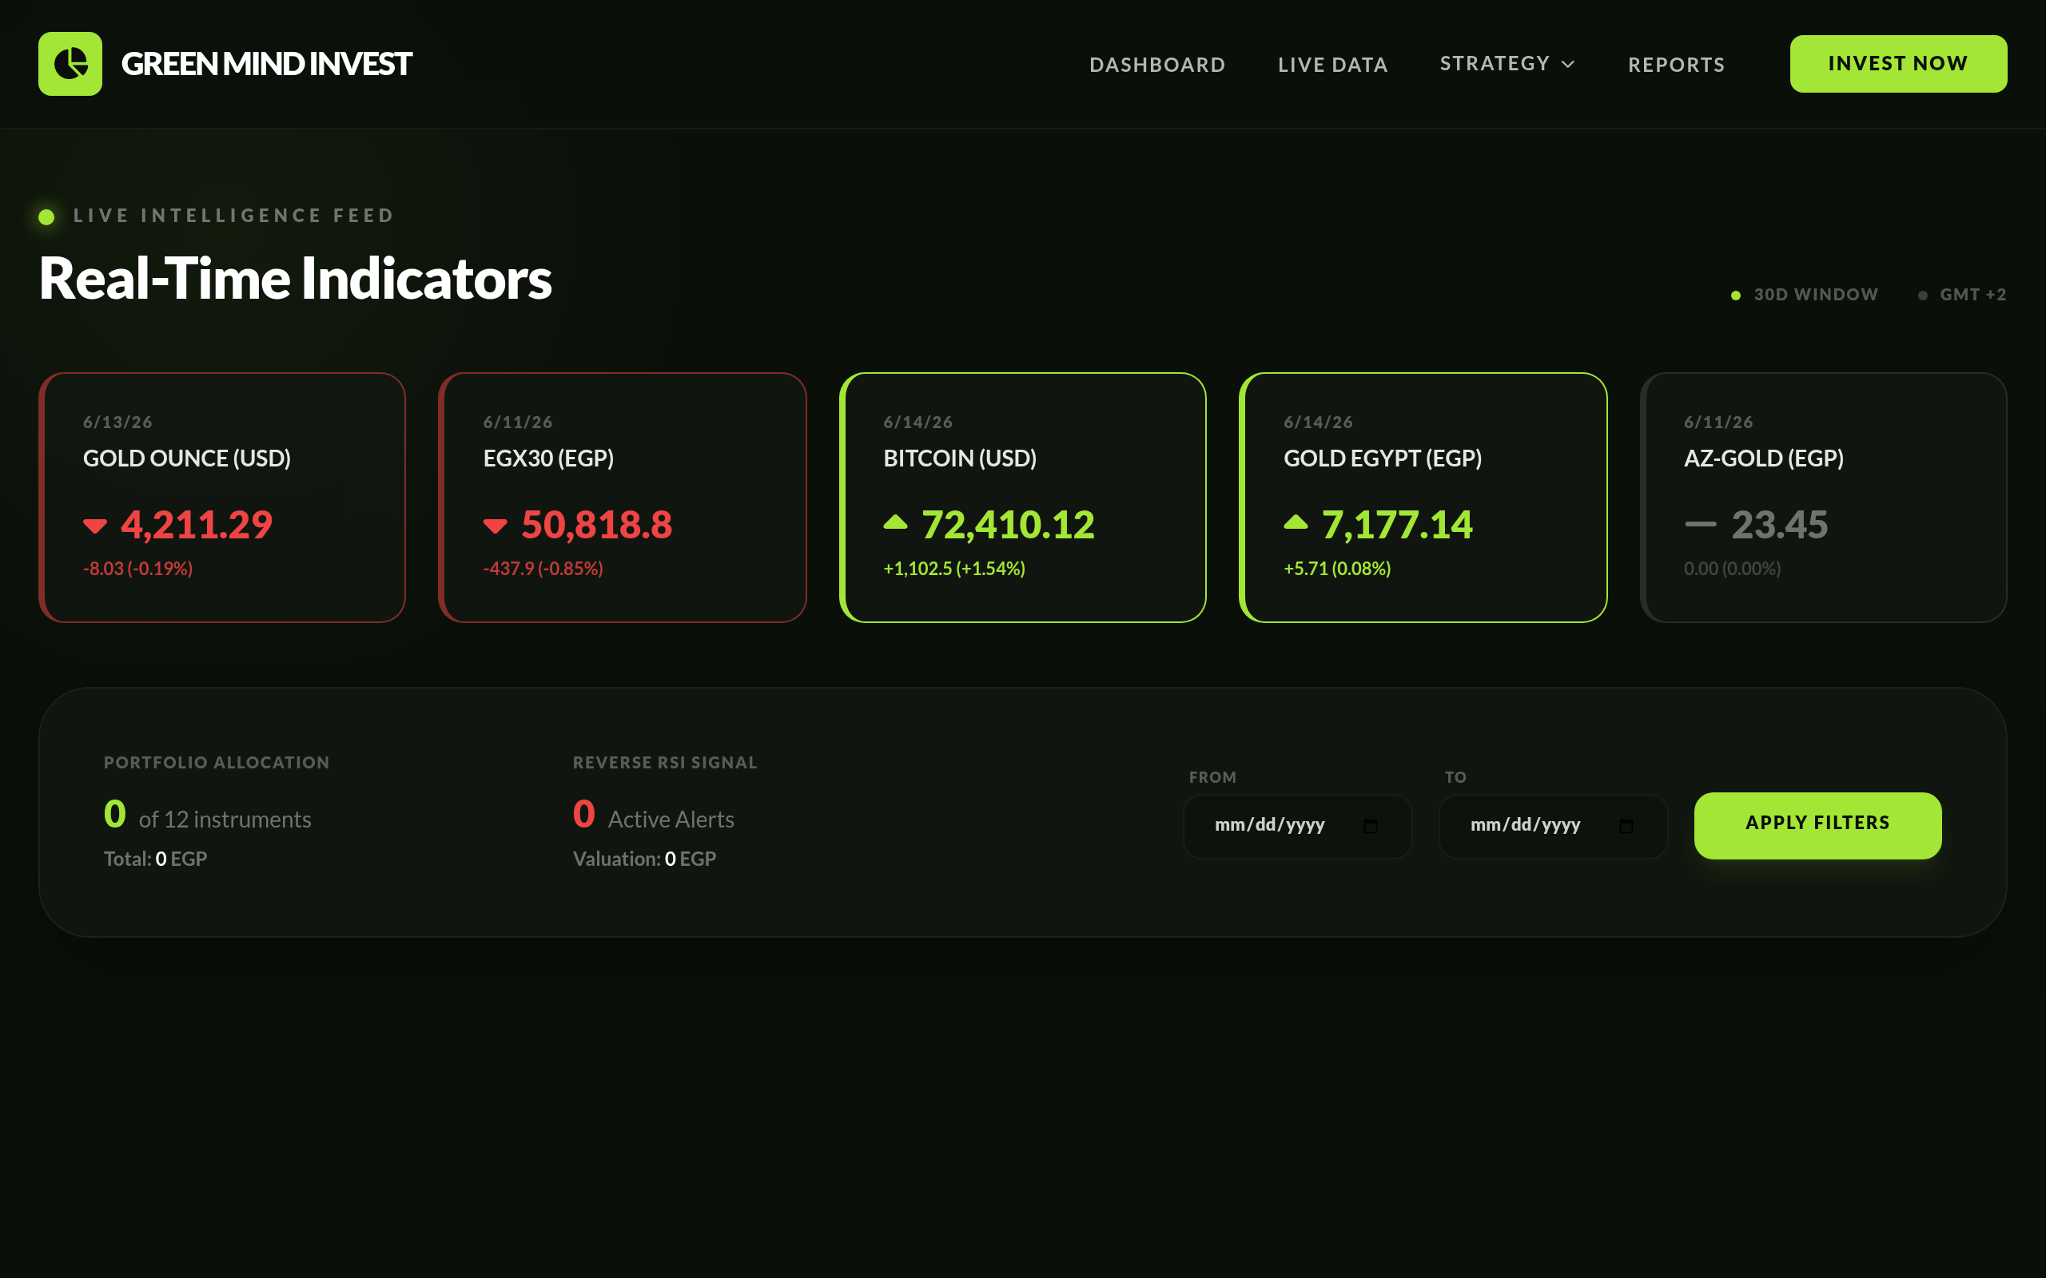Click the 0 of 12 instruments count

[x=208, y=815]
